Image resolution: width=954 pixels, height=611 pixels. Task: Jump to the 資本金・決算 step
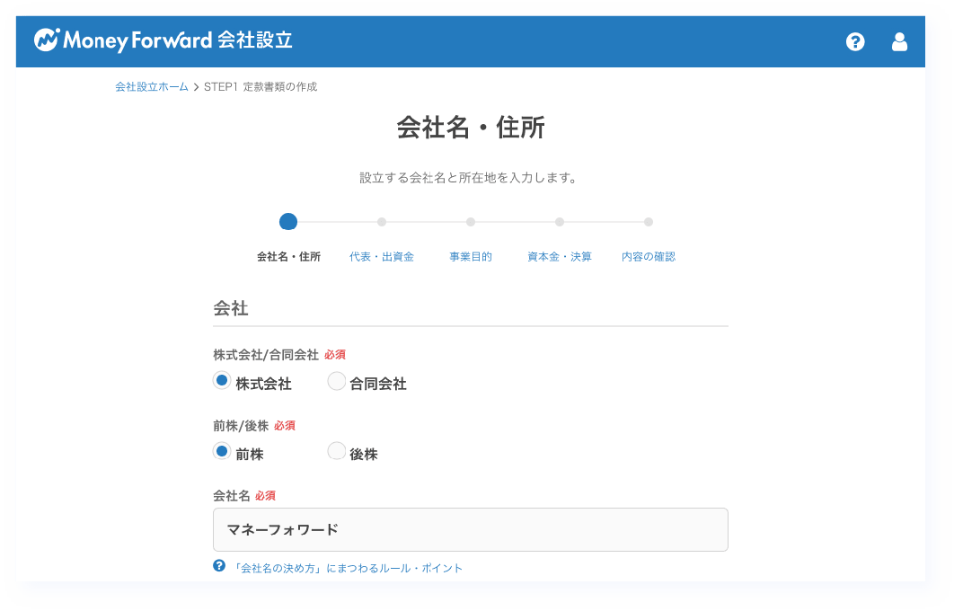coord(560,257)
